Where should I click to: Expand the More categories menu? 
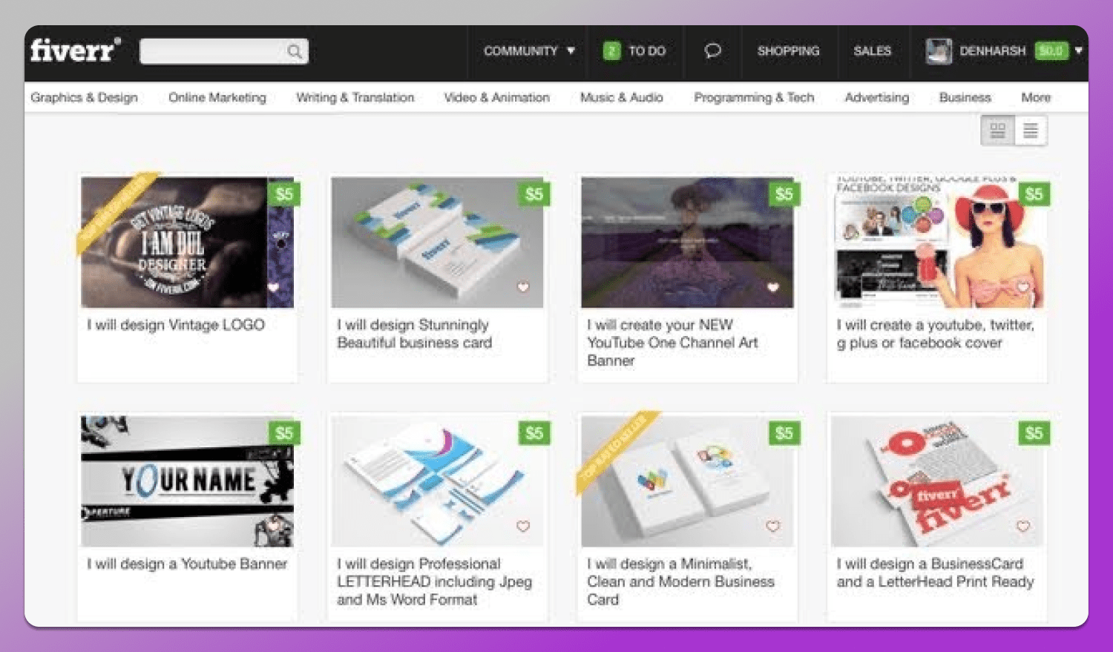tap(1035, 97)
